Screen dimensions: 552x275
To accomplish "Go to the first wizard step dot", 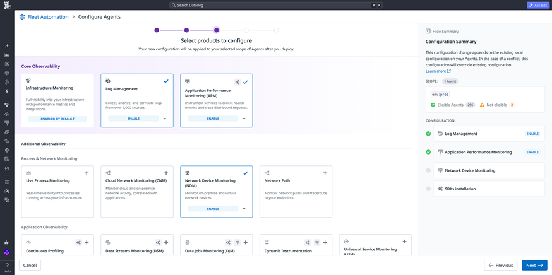I will point(157,30).
